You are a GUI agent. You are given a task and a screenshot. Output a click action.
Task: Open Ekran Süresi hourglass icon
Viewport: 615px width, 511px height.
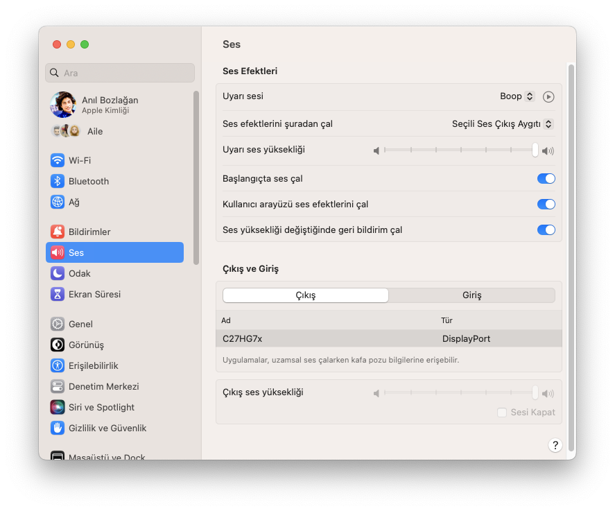pyautogui.click(x=58, y=294)
